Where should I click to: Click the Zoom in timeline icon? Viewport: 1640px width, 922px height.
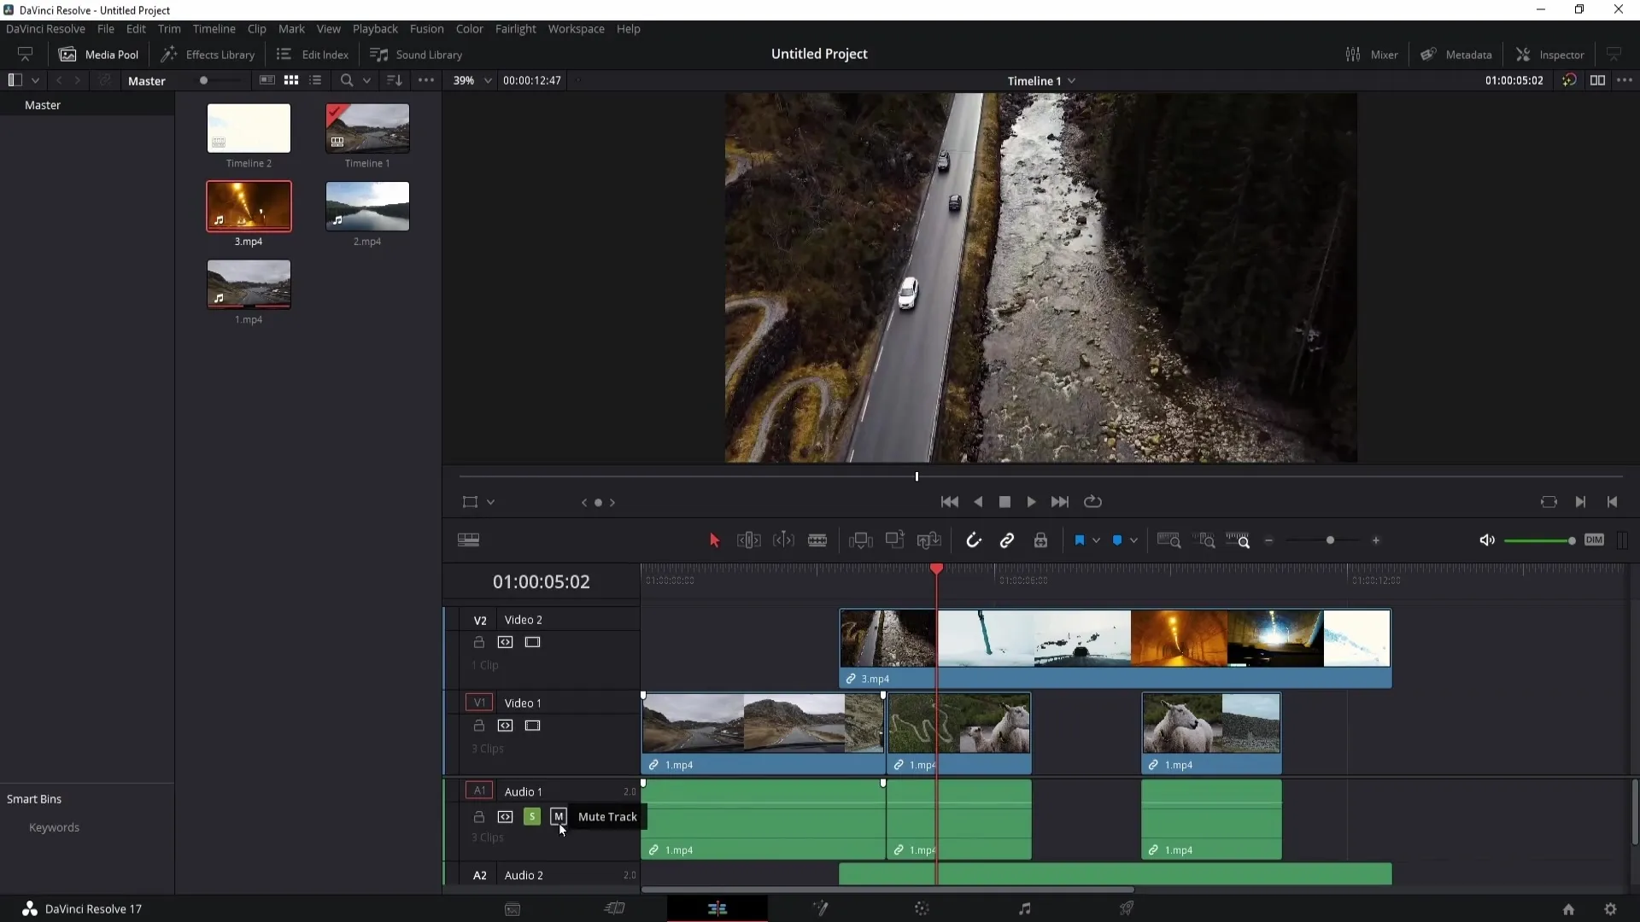click(x=1376, y=540)
